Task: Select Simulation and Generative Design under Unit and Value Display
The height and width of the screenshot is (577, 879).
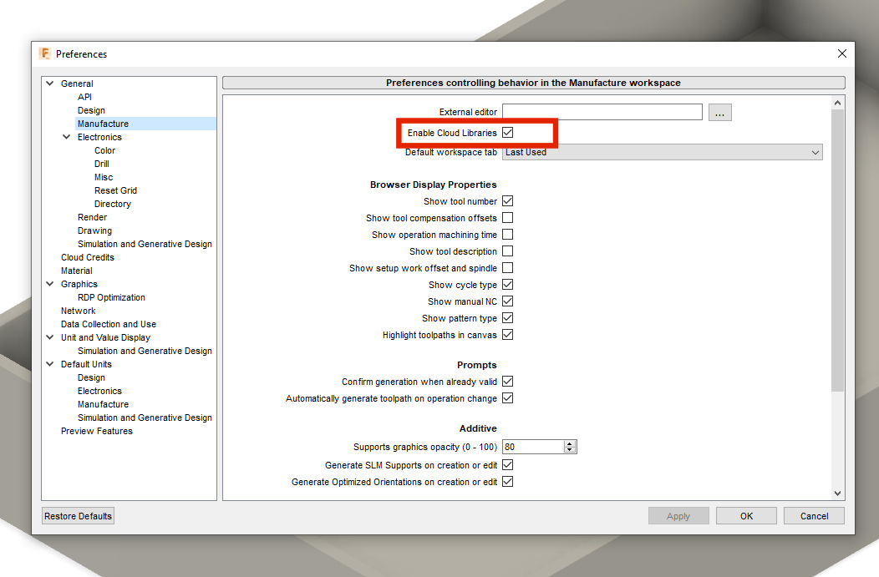Action: [x=145, y=352]
